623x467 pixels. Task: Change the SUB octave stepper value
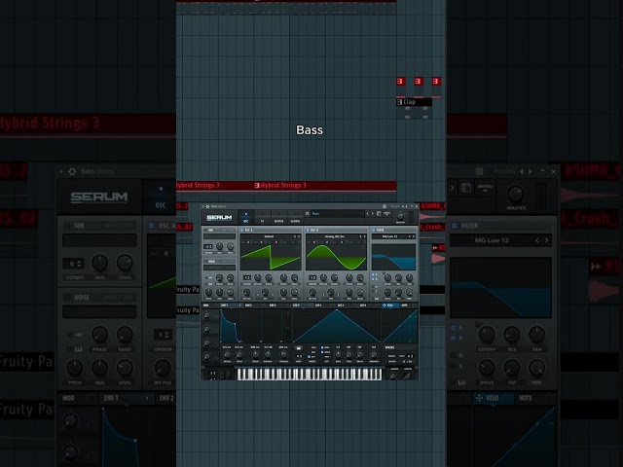pos(208,246)
